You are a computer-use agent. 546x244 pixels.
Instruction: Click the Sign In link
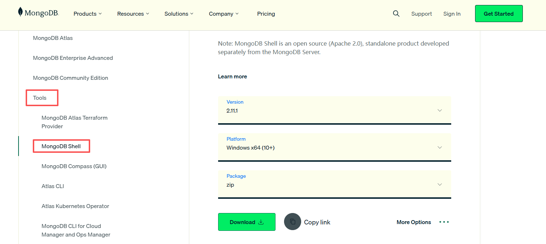pyautogui.click(x=452, y=14)
